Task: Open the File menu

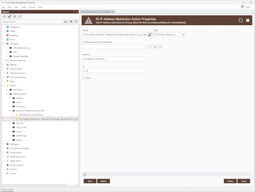Action: point(3,7)
